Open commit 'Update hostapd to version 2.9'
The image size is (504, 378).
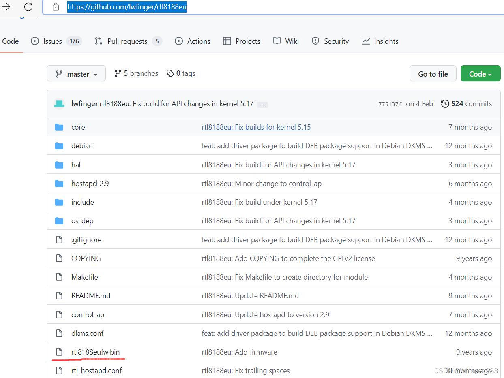266,315
